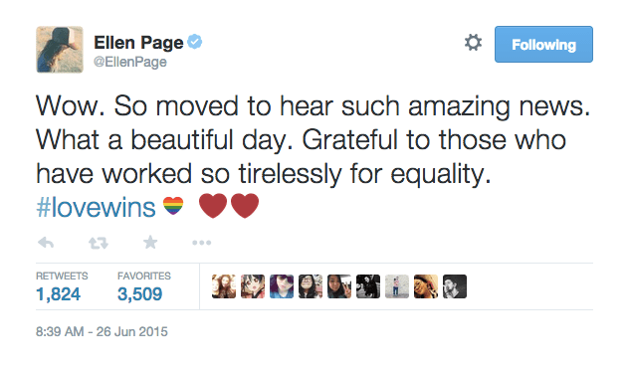Favorite the tweet with the star icon
The width and height of the screenshot is (630, 370).
[150, 243]
